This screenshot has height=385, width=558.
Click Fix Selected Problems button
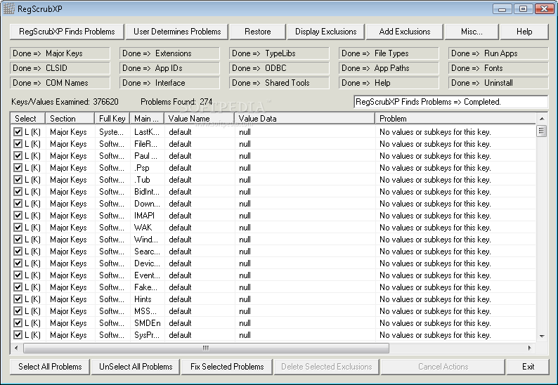[227, 367]
